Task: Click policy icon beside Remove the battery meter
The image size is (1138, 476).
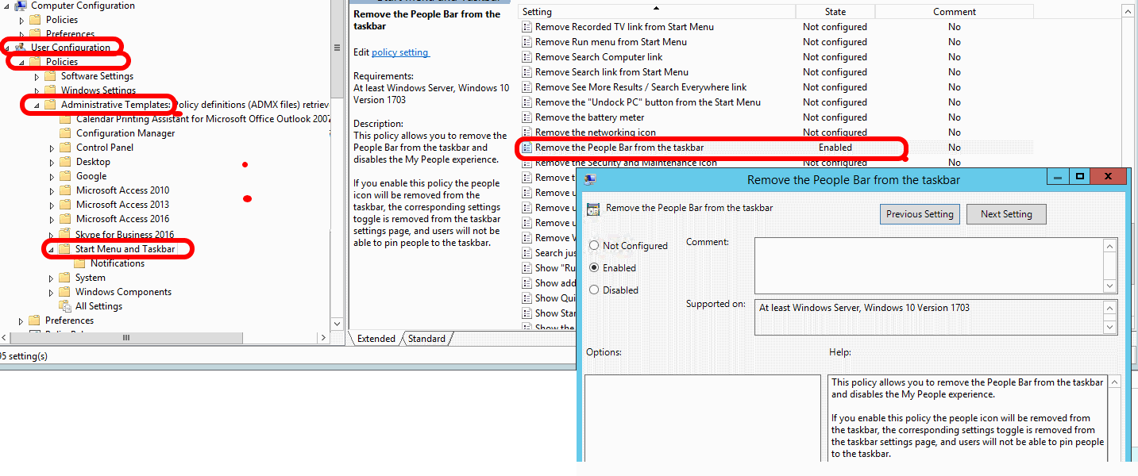Action: click(x=526, y=117)
